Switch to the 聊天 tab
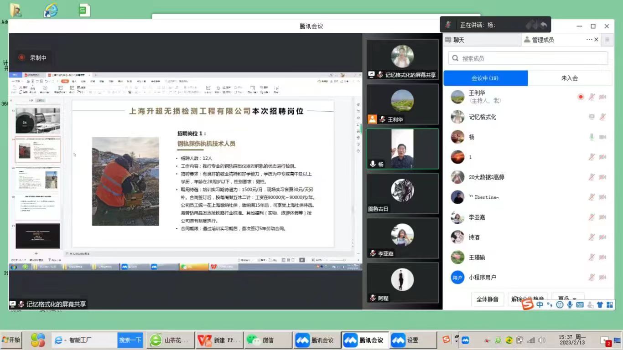This screenshot has height=350, width=623. (x=458, y=40)
